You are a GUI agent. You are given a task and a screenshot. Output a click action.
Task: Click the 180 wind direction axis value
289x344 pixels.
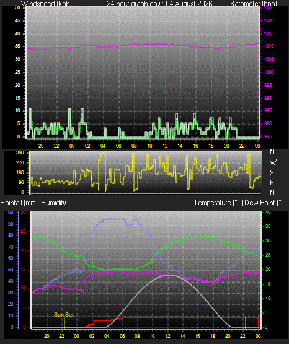tap(20, 173)
